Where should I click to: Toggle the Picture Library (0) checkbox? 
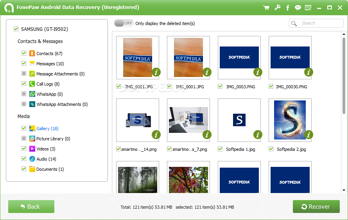[24, 138]
